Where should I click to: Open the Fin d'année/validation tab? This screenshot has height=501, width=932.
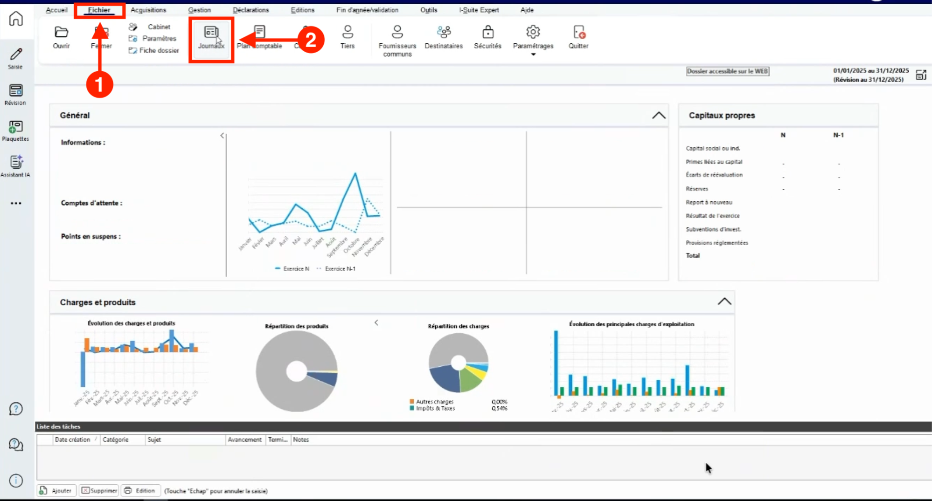[x=367, y=10]
